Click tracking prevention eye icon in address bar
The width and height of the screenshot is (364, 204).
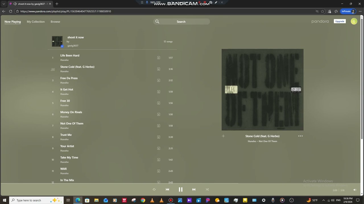tap(317, 11)
